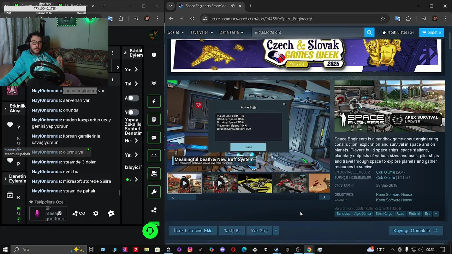
Task: Expand the Daha Fazla menu
Action: pyautogui.click(x=231, y=32)
